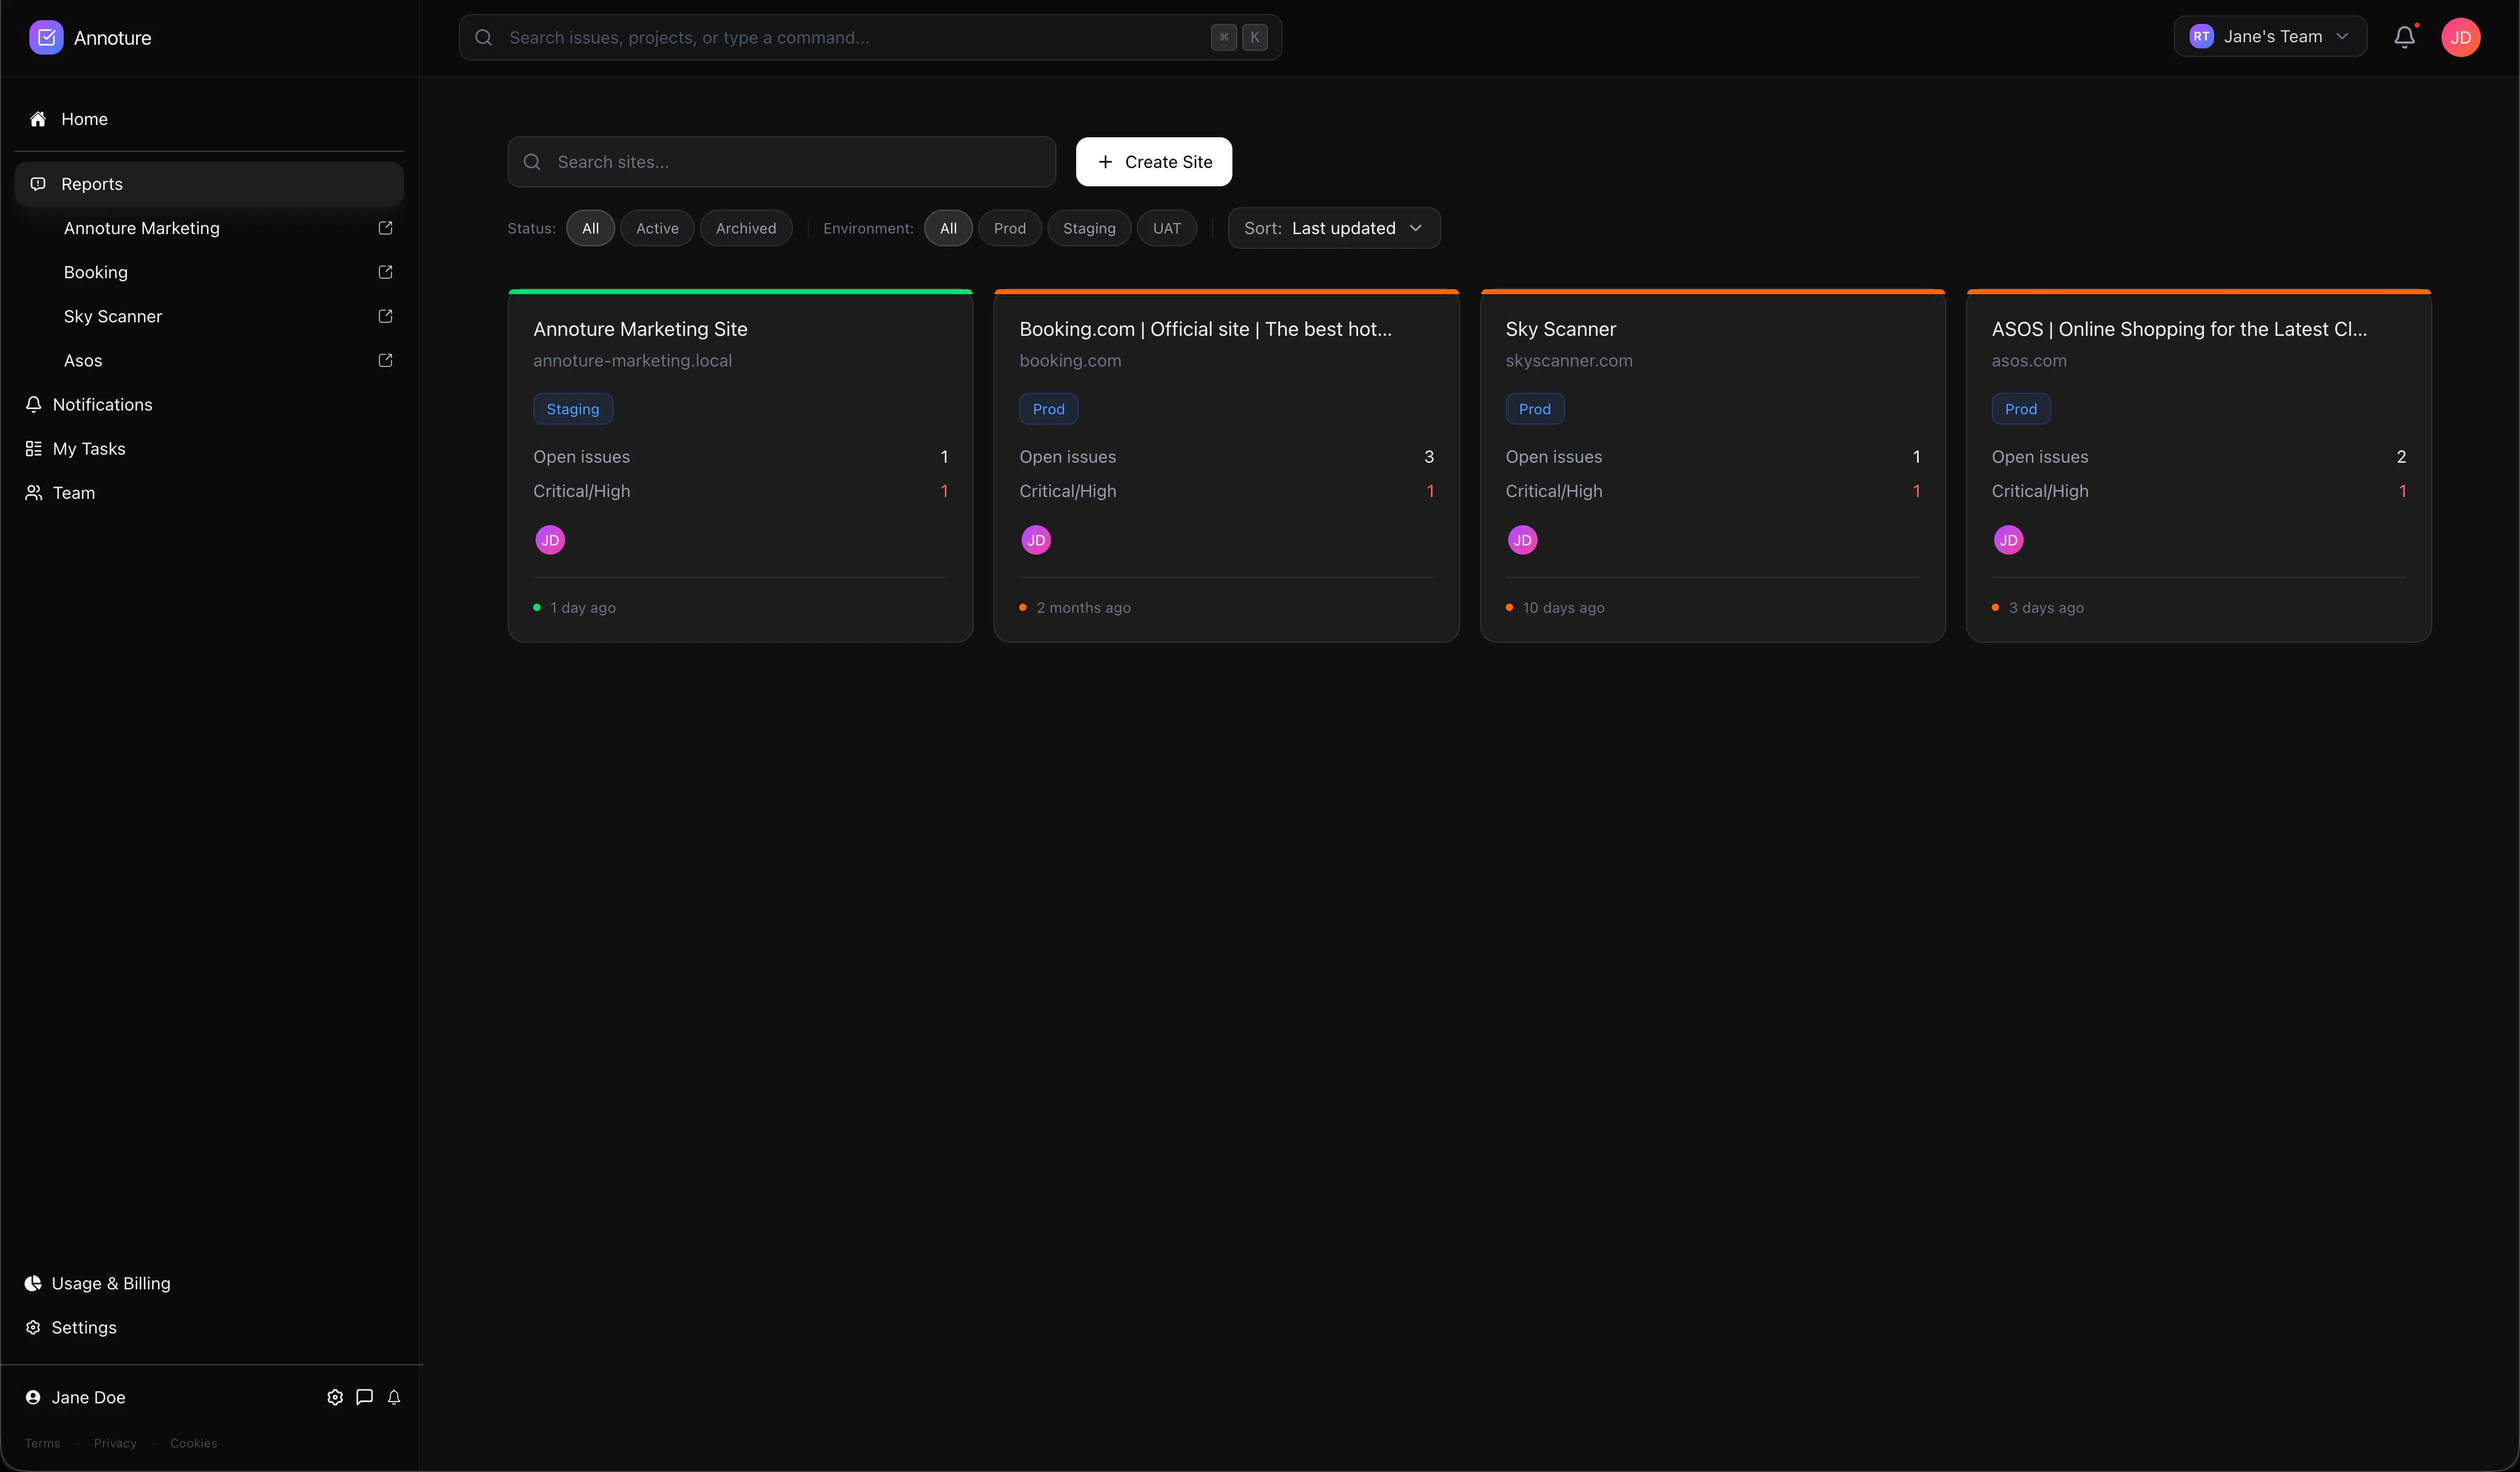Image resolution: width=2520 pixels, height=1472 pixels.
Task: Click the notification bell in top bar
Action: coord(2405,37)
